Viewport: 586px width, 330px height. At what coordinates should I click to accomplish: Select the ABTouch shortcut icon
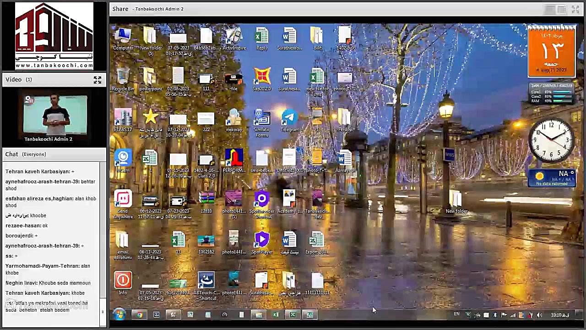(206, 286)
